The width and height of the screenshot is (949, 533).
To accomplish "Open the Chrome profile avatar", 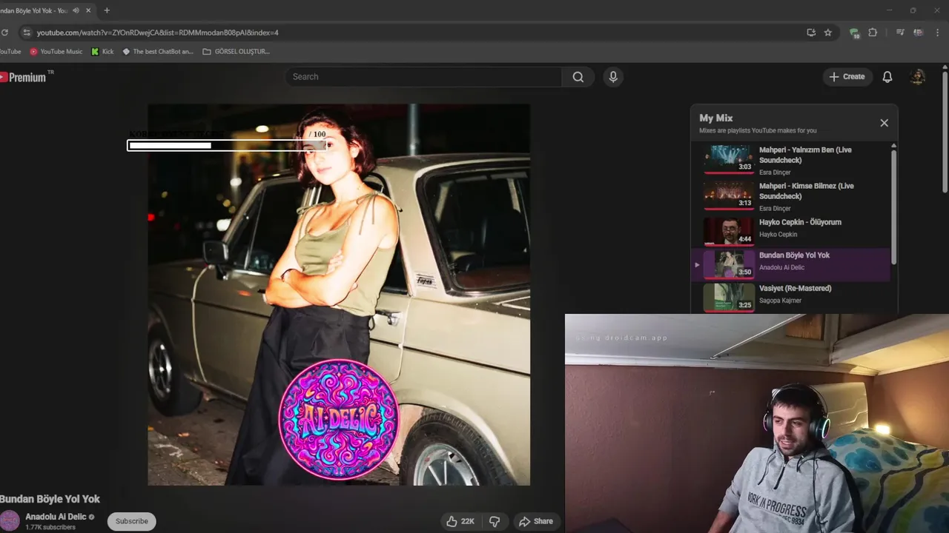I will [918, 33].
